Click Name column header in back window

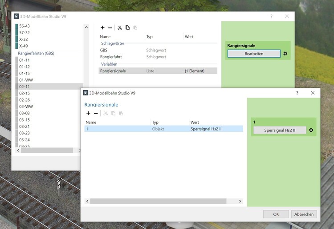(x=122, y=36)
